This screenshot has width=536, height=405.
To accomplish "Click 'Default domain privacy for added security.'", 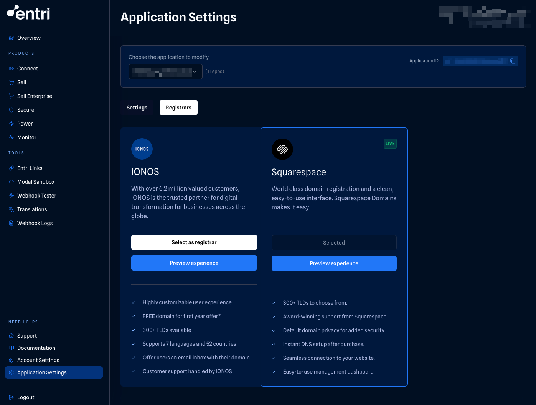I will tap(334, 330).
